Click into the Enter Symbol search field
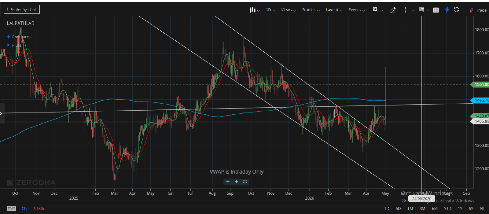This screenshot has height=214, width=489. (x=22, y=9)
